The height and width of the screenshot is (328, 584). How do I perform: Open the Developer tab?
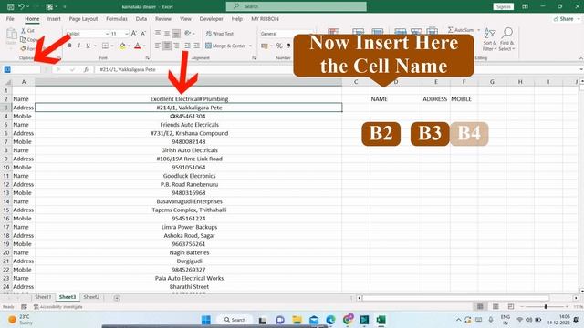pos(211,18)
